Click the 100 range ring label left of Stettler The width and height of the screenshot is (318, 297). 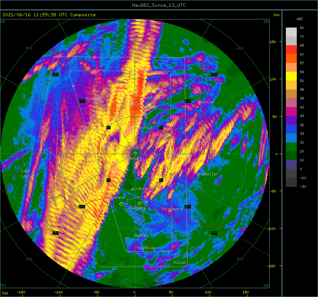pyautogui.click(x=188, y=101)
